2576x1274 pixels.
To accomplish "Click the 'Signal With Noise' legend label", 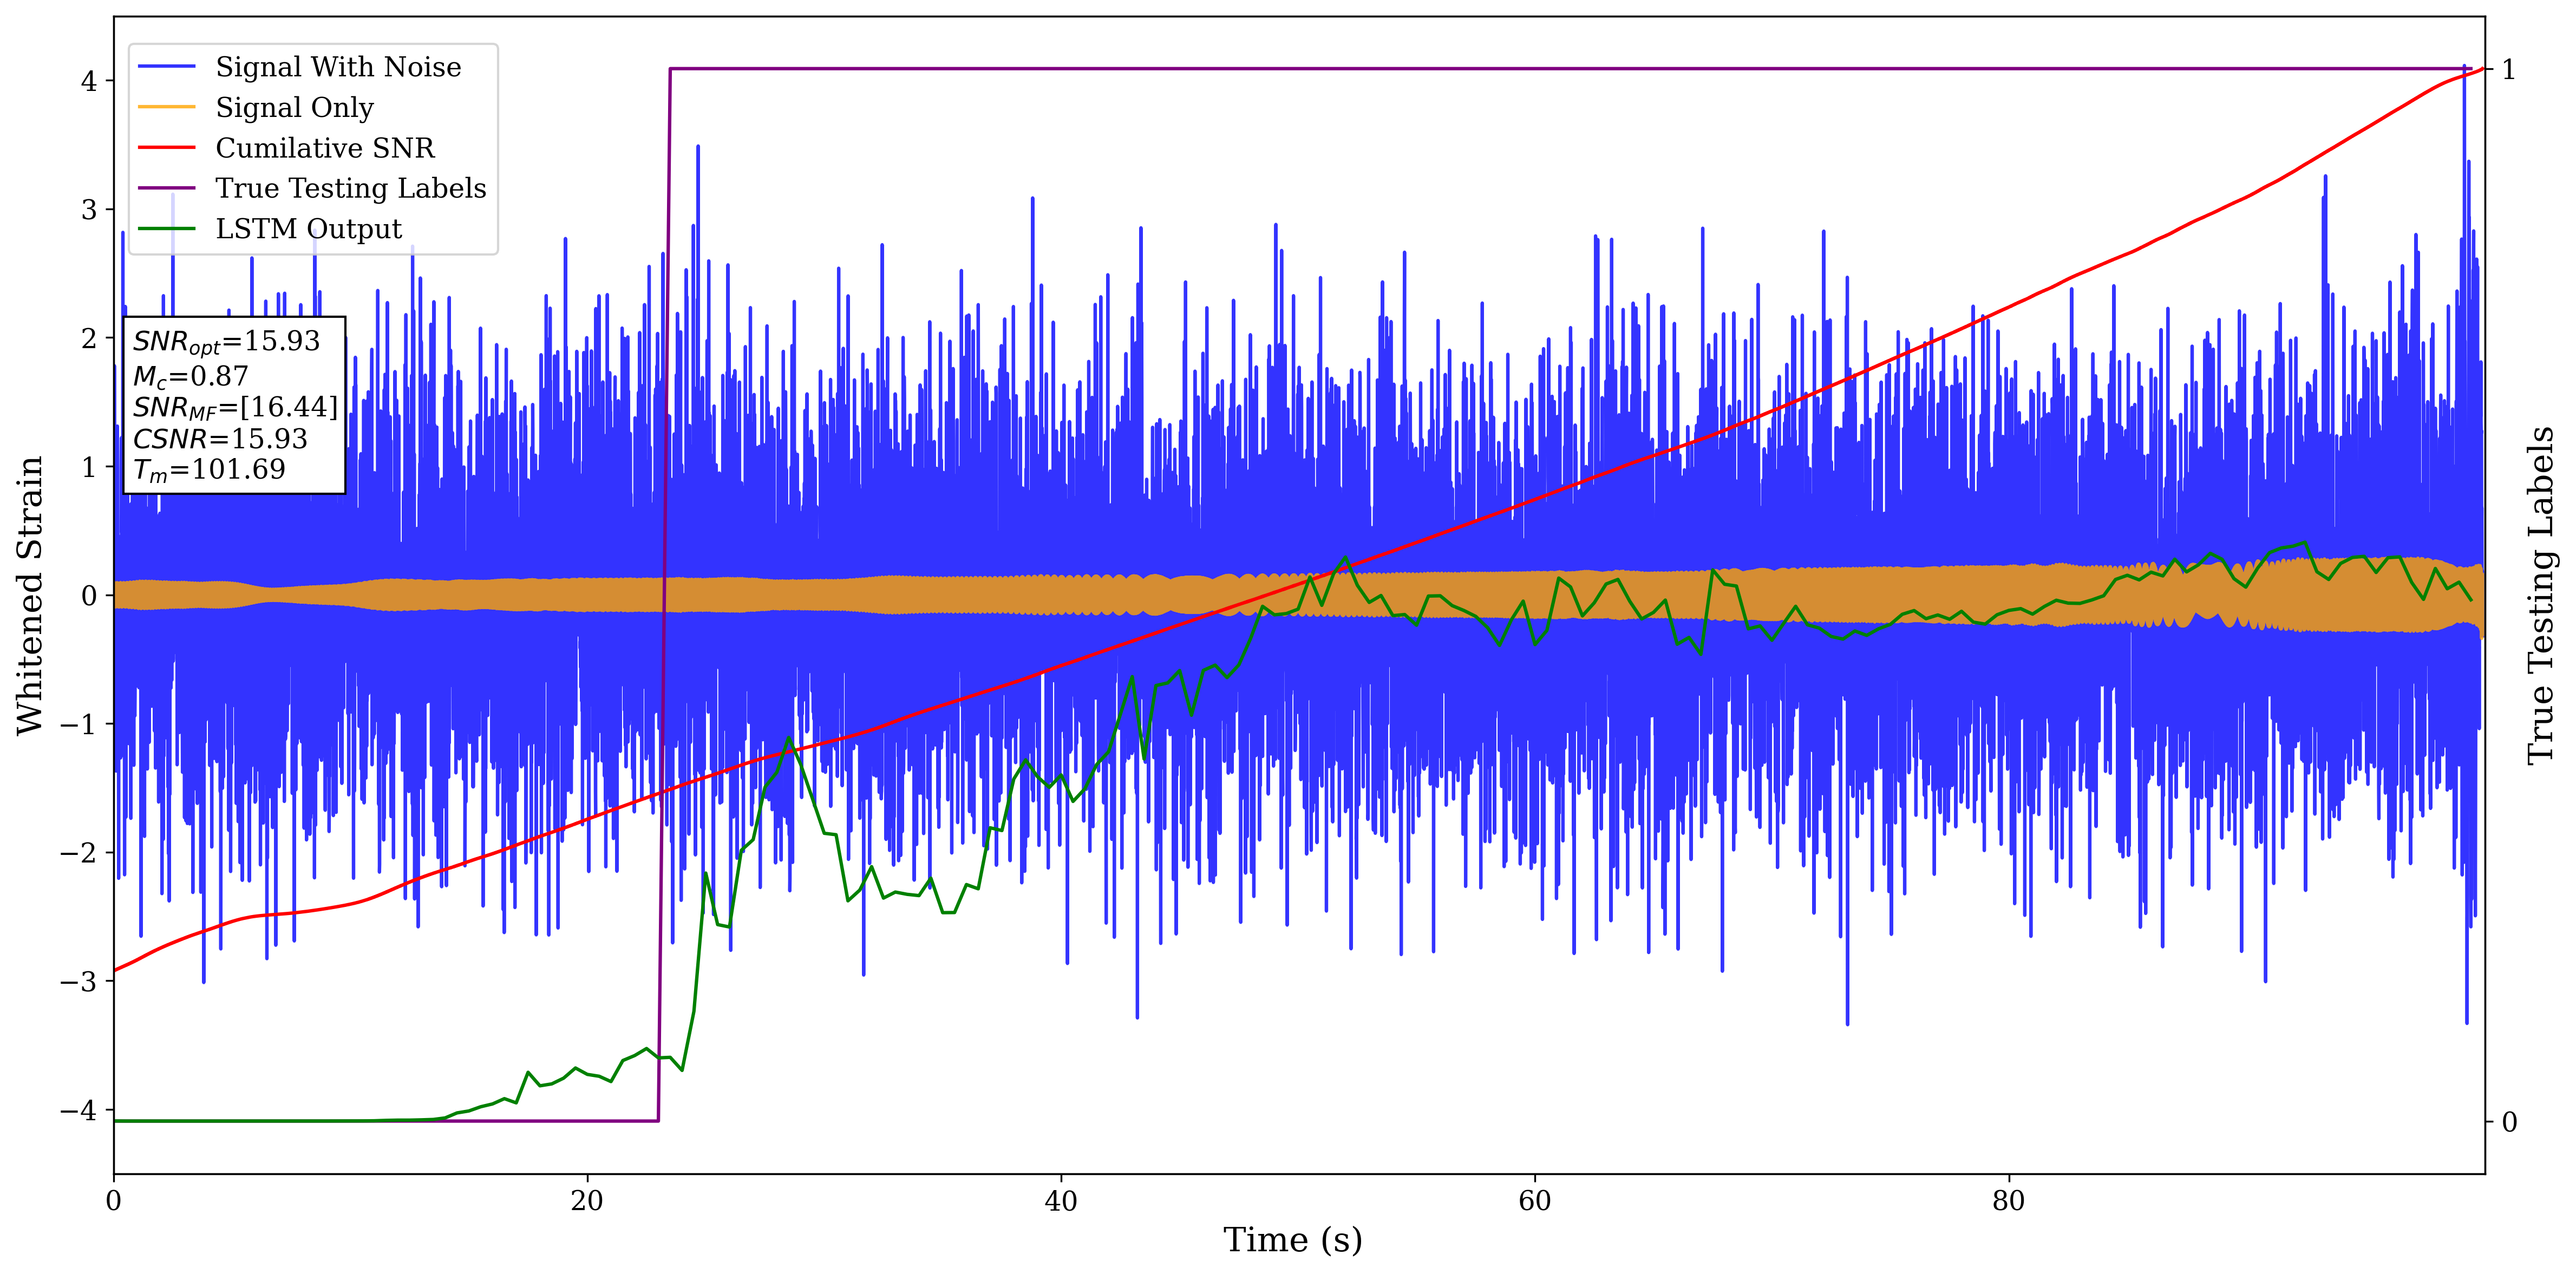I will 338,67.
